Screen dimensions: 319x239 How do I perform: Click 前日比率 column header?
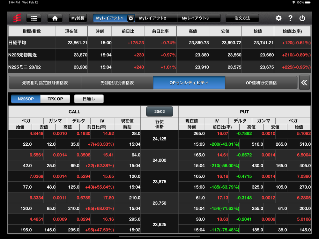click(160, 31)
